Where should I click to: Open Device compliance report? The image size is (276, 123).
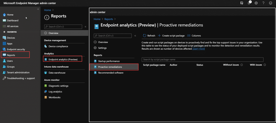pyautogui.click(x=58, y=46)
